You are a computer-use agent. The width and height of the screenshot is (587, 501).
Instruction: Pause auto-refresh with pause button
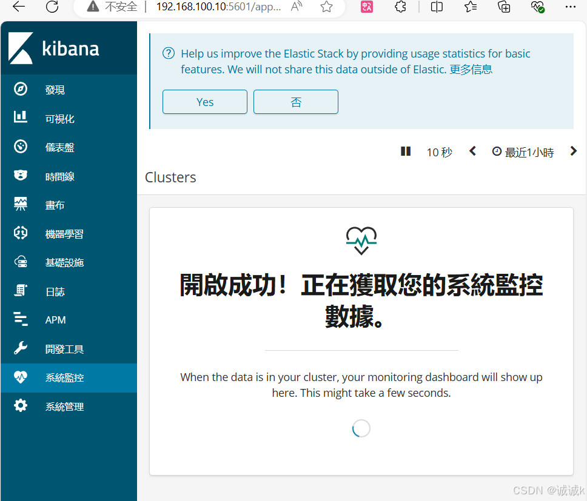[406, 151]
